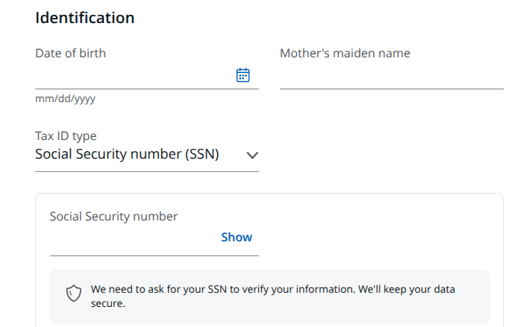521x327 pixels.
Task: Click the Social Security number field label
Action: (x=113, y=216)
